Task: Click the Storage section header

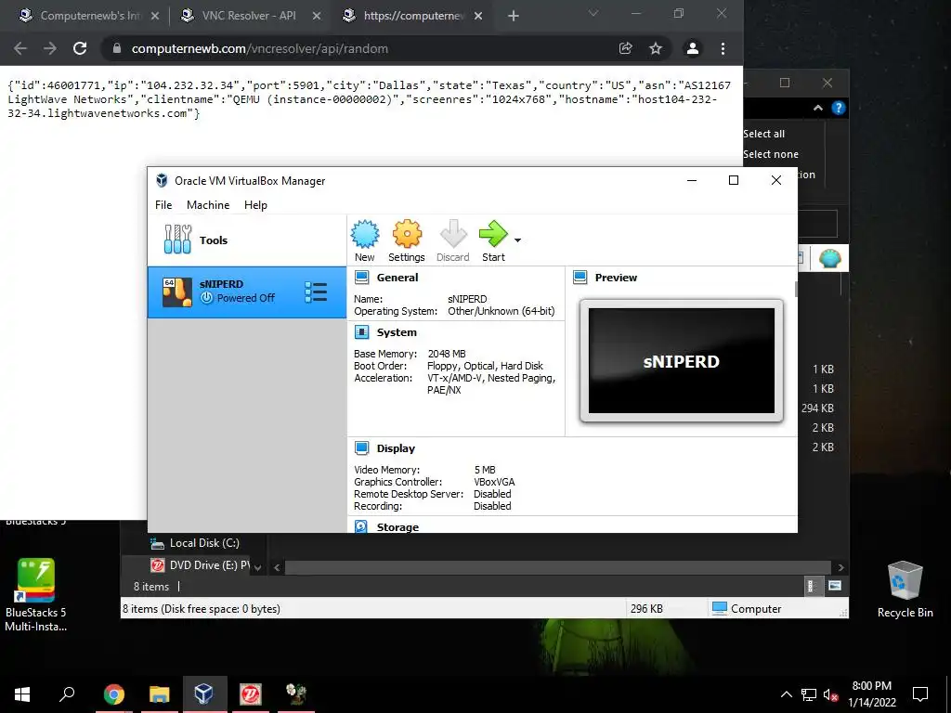Action: 397,527
